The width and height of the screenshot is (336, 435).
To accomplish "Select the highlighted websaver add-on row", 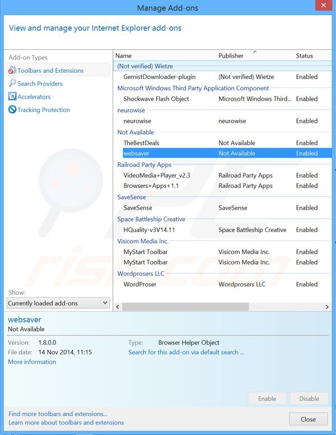I will 227,153.
